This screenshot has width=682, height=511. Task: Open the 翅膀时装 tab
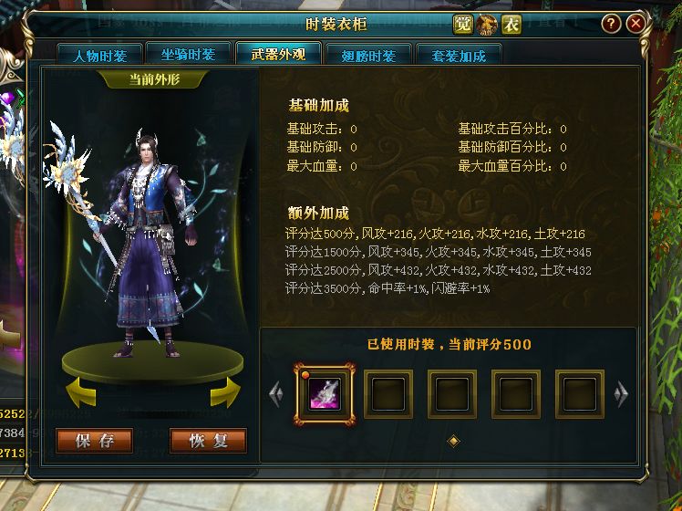click(368, 56)
